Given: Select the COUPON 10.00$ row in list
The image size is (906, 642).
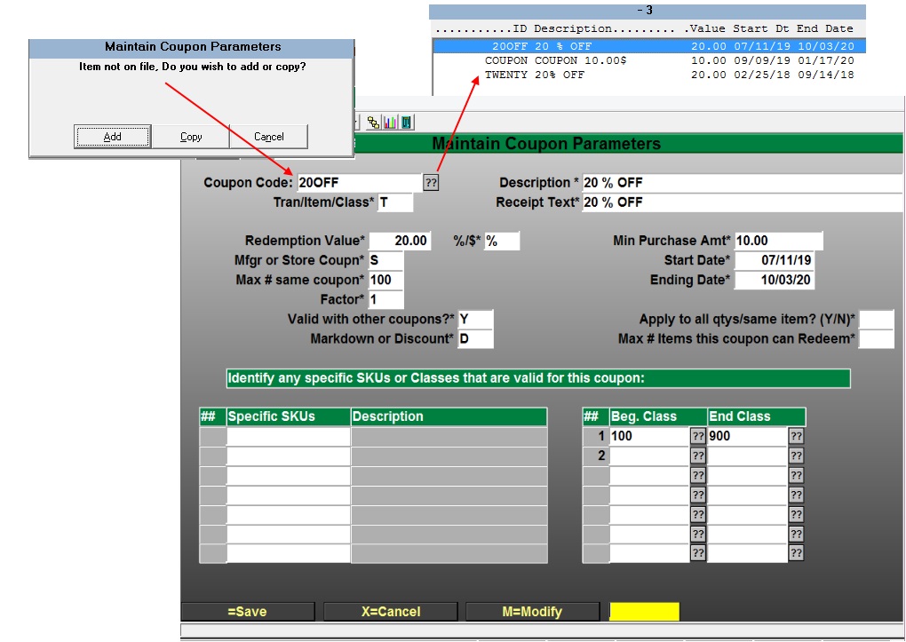Looking at the screenshot, I should click(x=649, y=60).
